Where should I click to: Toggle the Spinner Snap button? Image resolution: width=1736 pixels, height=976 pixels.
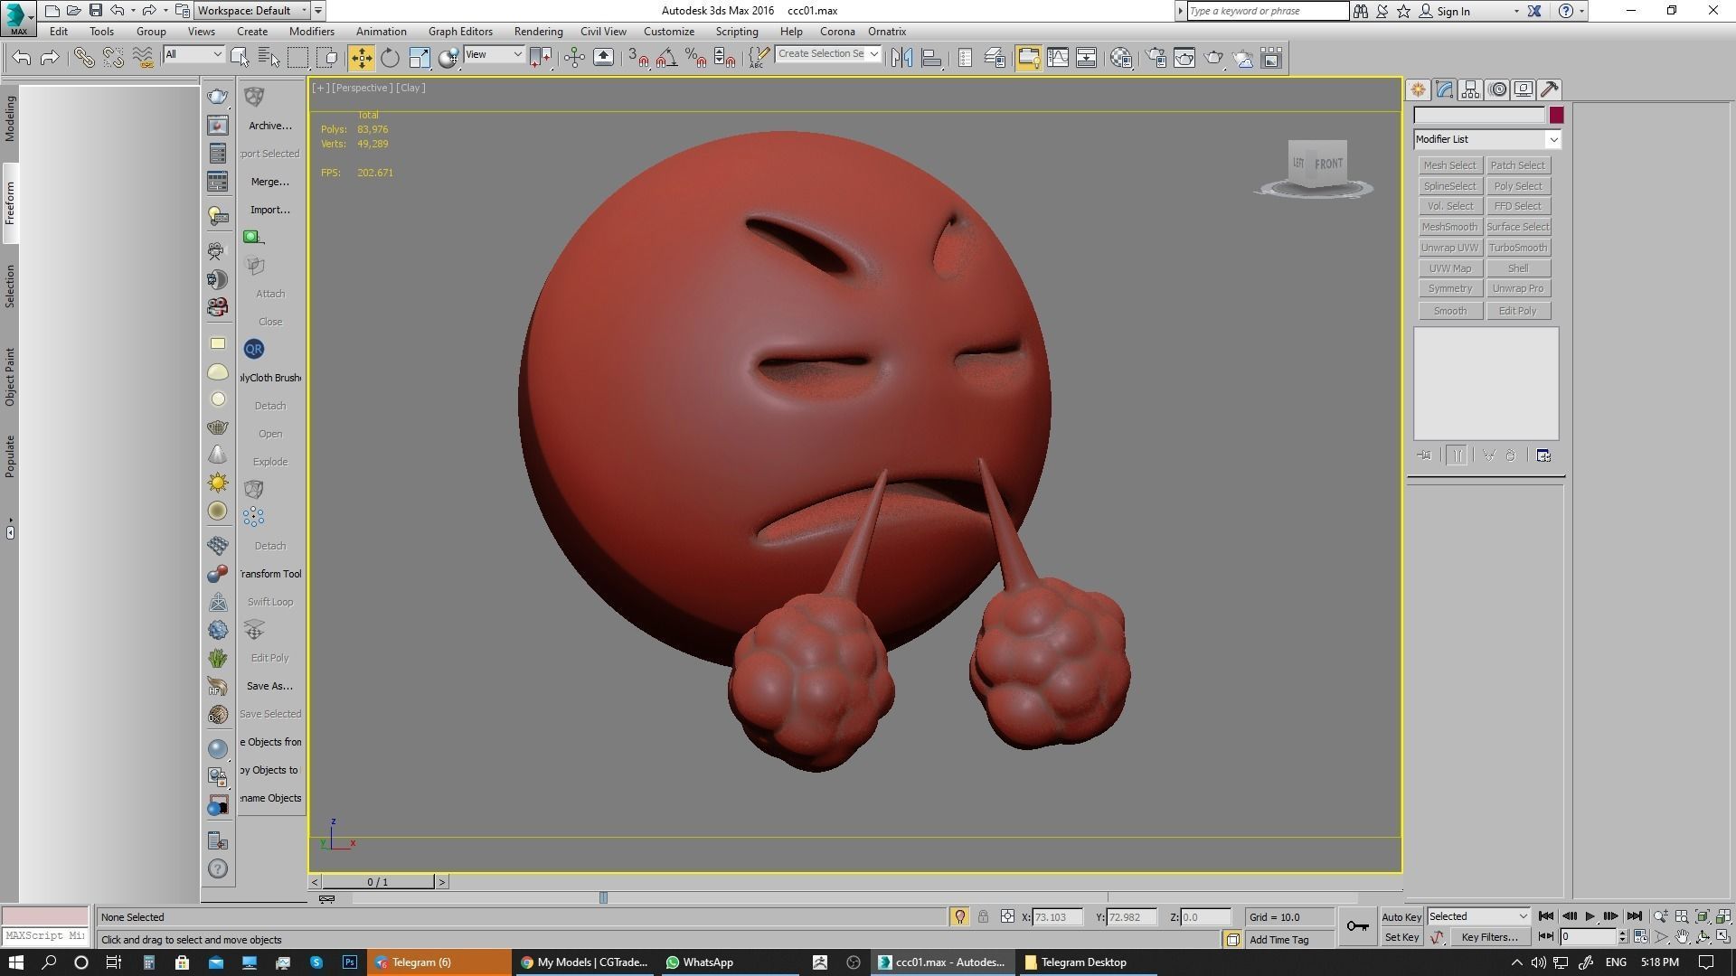pos(724,58)
